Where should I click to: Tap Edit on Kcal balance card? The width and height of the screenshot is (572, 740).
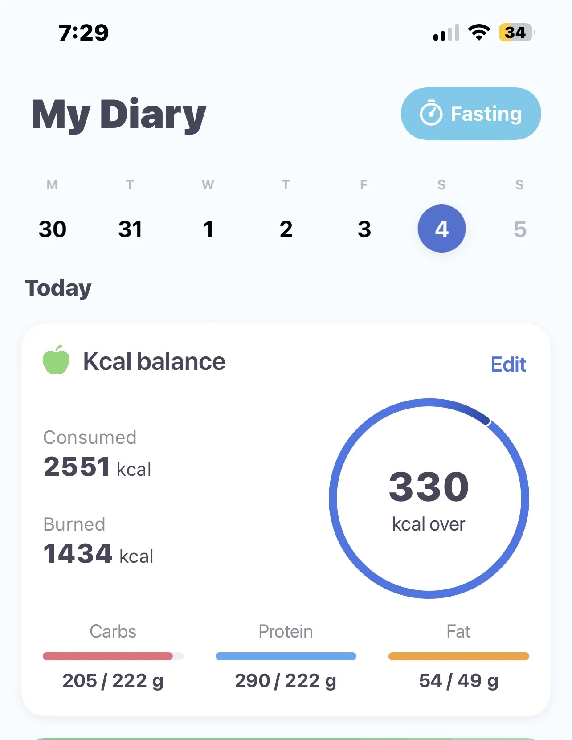coord(508,364)
